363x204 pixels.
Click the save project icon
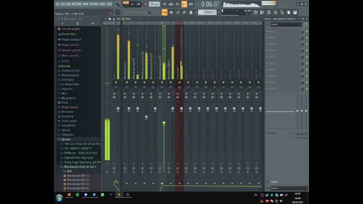click(295, 12)
